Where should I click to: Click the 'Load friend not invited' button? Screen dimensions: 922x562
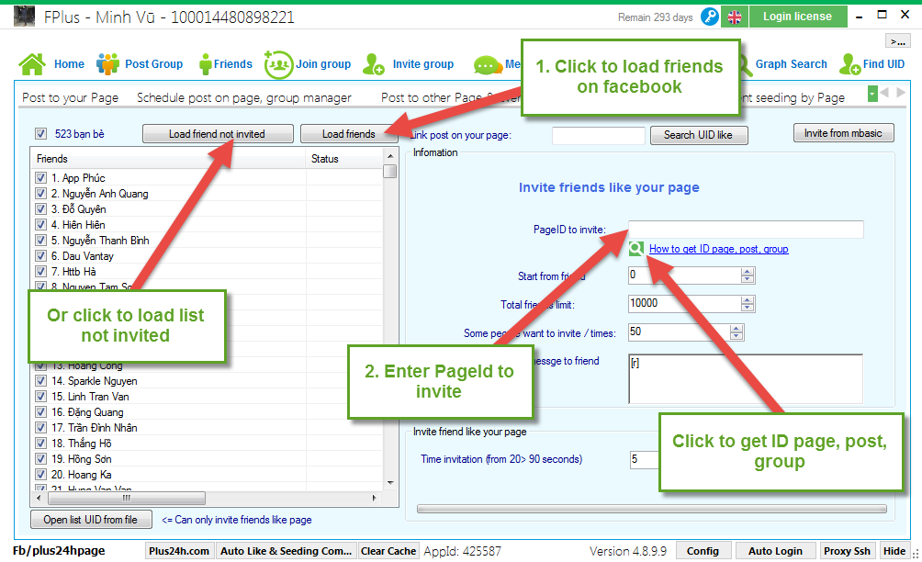(218, 134)
